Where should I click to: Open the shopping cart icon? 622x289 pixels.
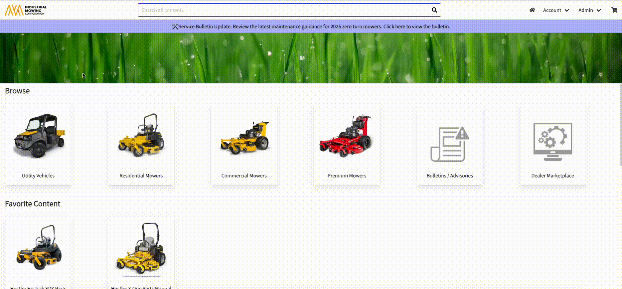point(614,10)
